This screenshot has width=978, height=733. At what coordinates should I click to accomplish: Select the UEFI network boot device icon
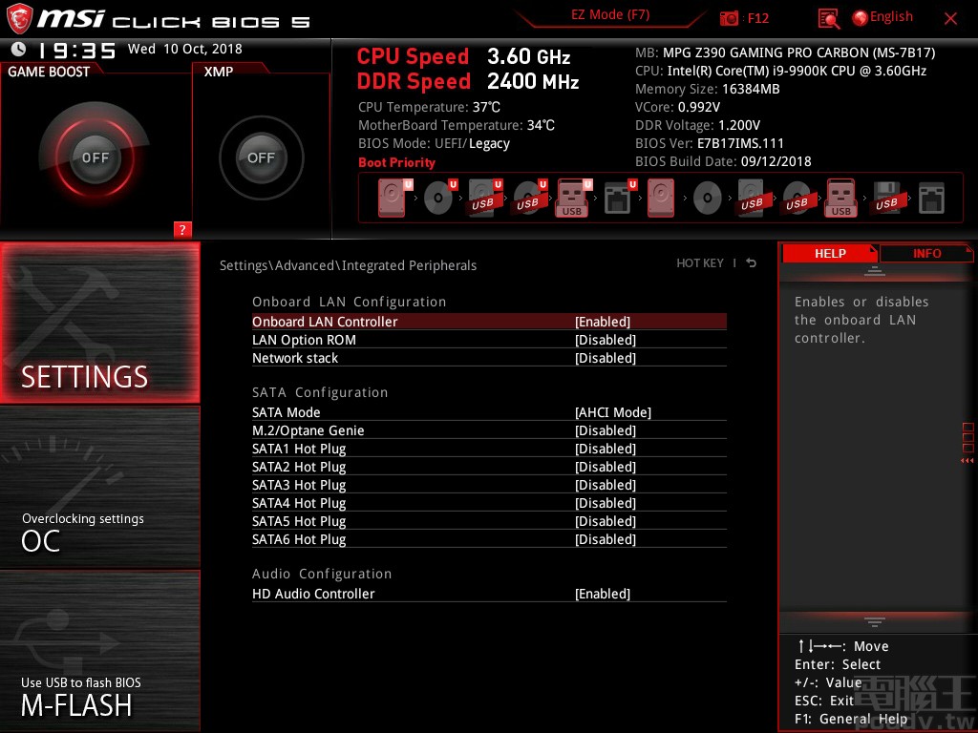pyautogui.click(x=619, y=198)
